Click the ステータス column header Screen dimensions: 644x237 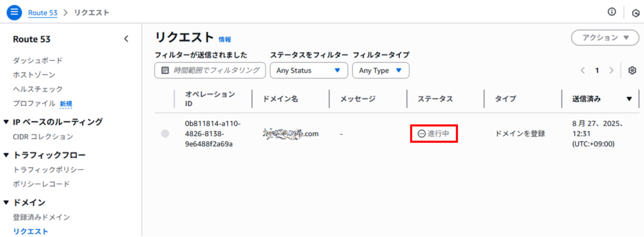[435, 98]
